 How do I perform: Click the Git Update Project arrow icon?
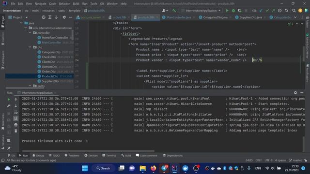(261, 11)
